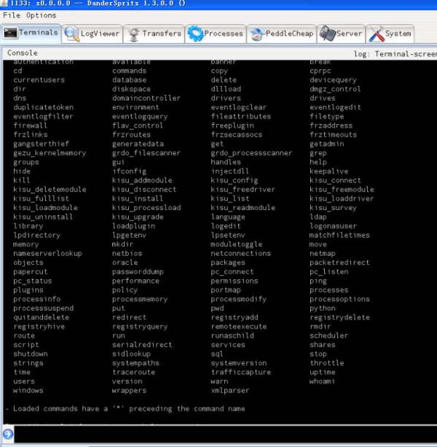Screen dimensions: 437x447
Task: Click the Transfers tab icon
Action: pos(133,34)
